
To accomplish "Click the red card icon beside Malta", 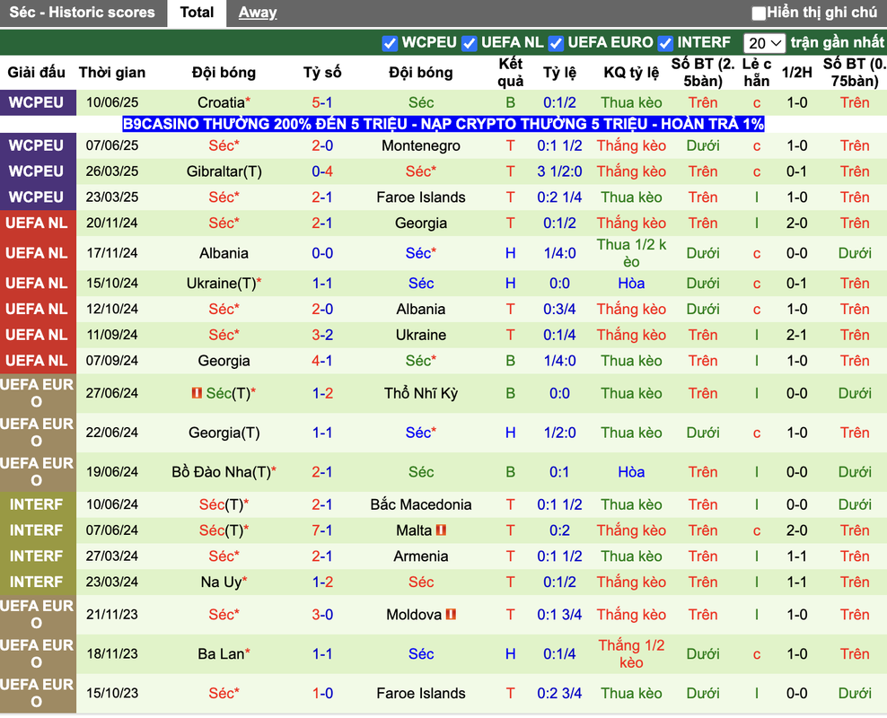I will (441, 530).
